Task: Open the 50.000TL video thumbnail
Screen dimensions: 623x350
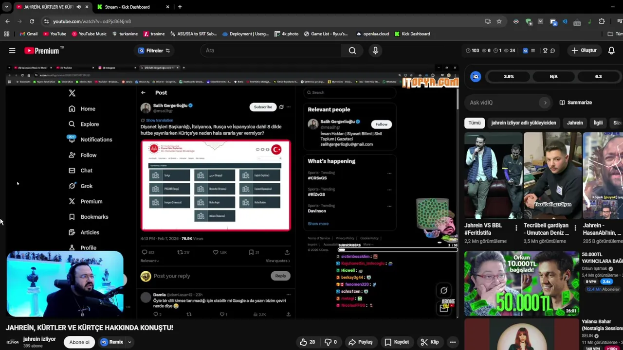Action: (522, 283)
